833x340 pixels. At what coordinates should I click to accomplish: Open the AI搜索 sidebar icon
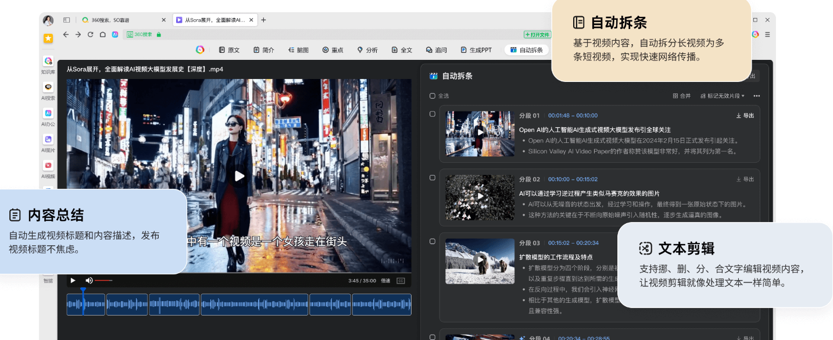pos(48,87)
